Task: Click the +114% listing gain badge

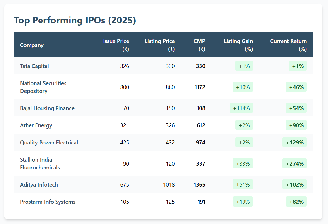Action: point(241,108)
